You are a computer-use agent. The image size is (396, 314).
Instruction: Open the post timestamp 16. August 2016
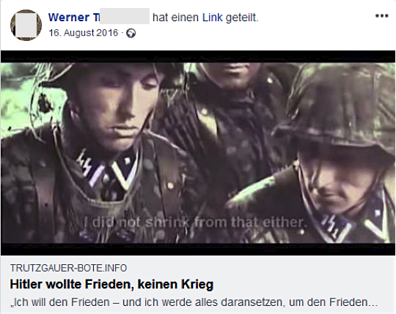point(84,33)
